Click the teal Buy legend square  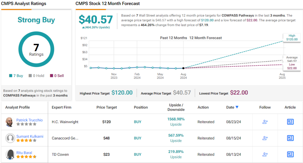click(x=11, y=76)
